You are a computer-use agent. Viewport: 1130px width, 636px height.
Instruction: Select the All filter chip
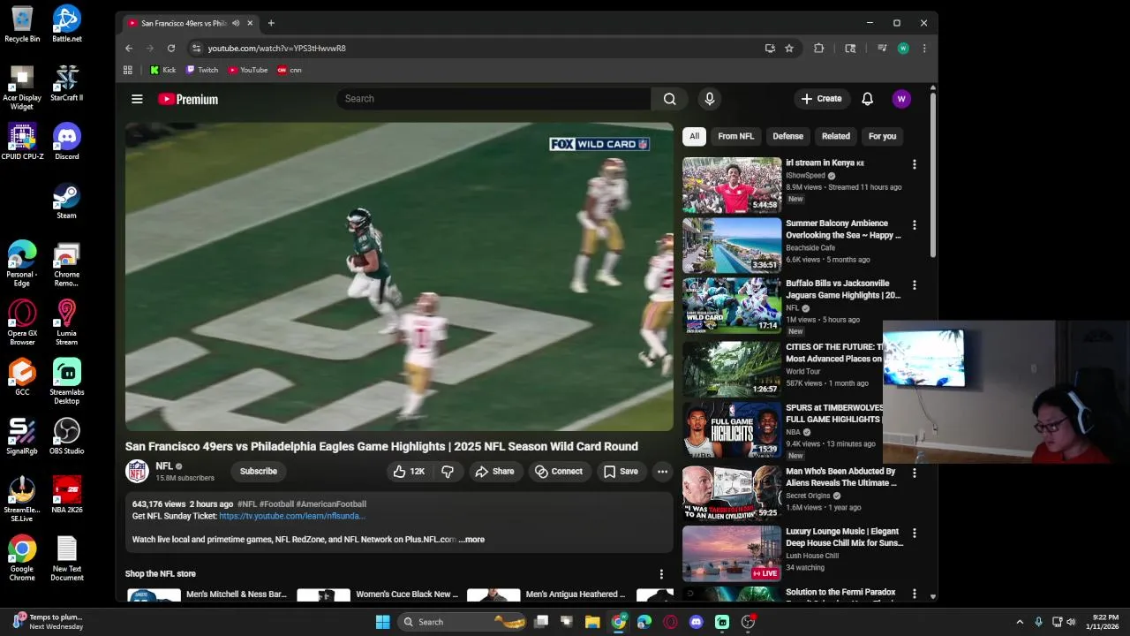[x=695, y=136]
